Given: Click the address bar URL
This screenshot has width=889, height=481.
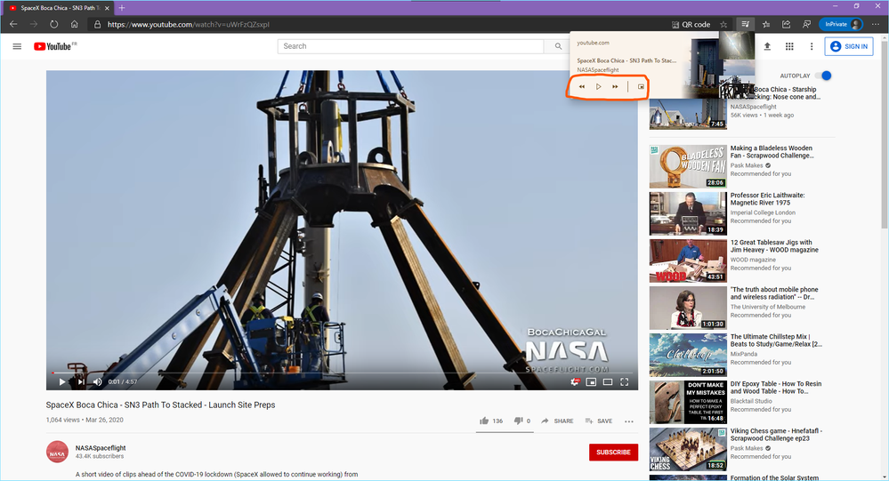Looking at the screenshot, I should (189, 24).
